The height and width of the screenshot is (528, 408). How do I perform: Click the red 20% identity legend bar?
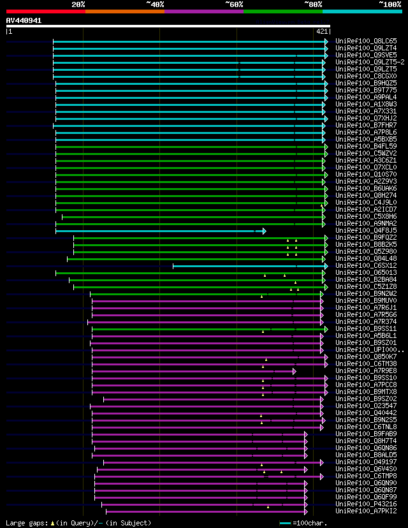pyautogui.click(x=46, y=11)
